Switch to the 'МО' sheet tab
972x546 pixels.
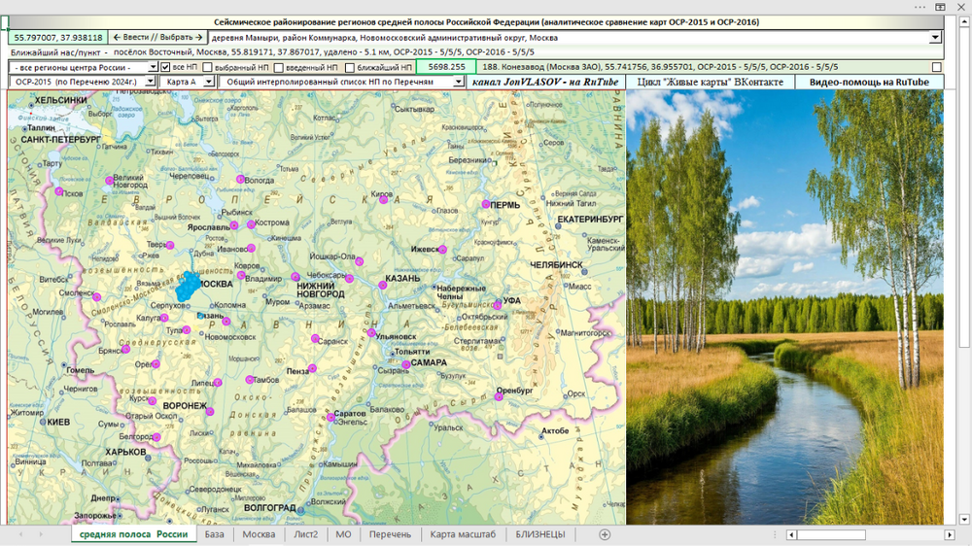pyautogui.click(x=343, y=534)
